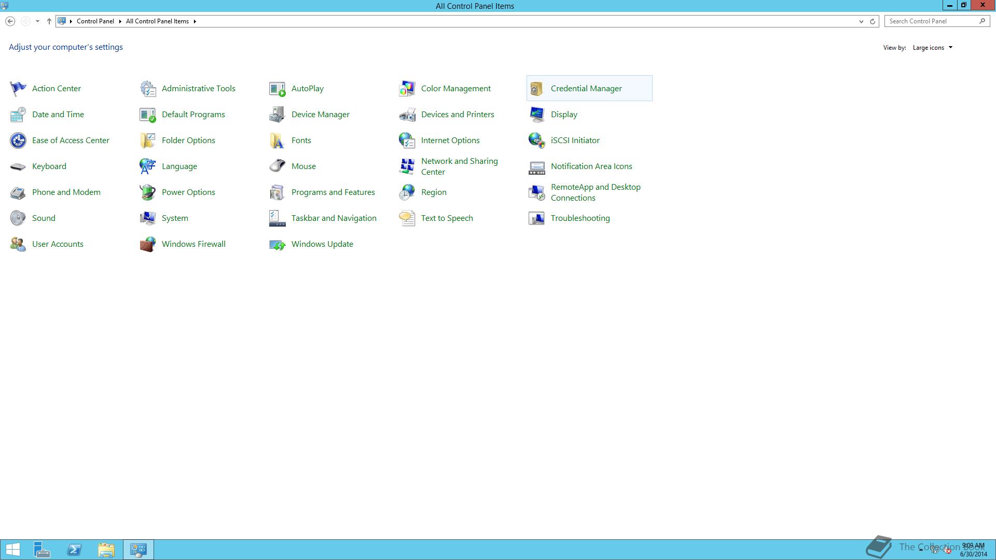Click the Windows Firewall brick wall icon
Screen dimensions: 996x560
(147, 244)
